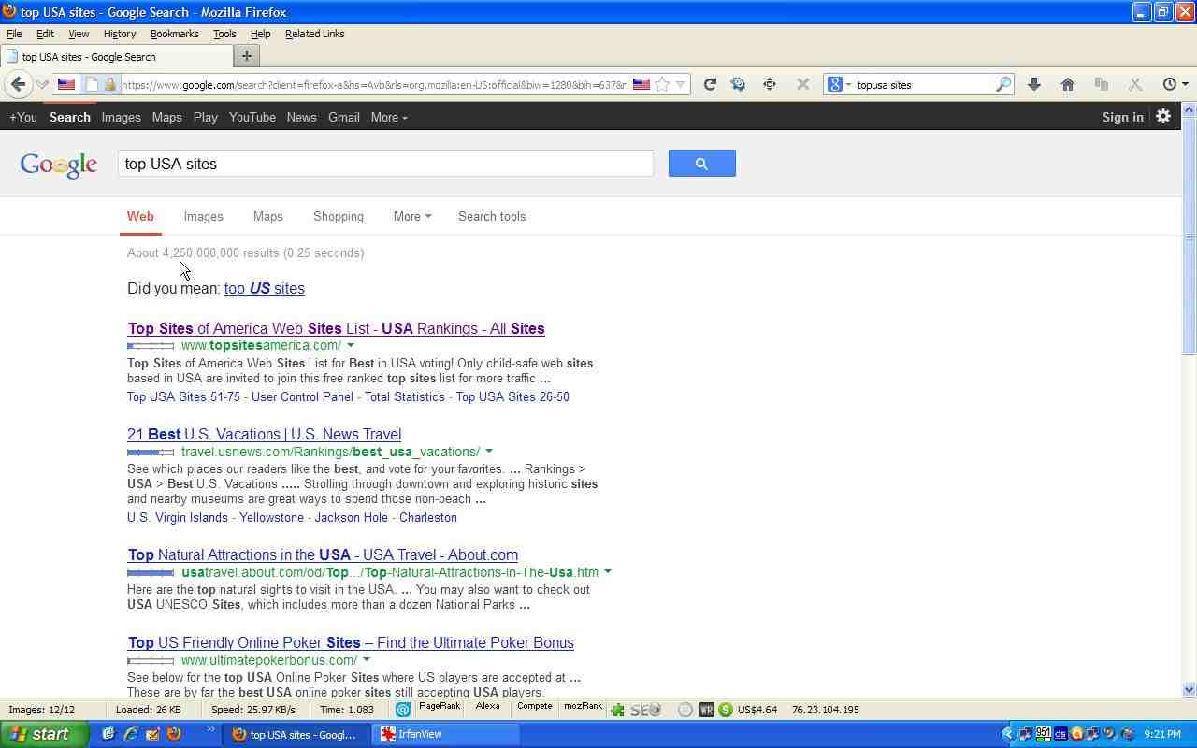Click the Google search query input field
The width and height of the screenshot is (1197, 748).
[x=385, y=164]
